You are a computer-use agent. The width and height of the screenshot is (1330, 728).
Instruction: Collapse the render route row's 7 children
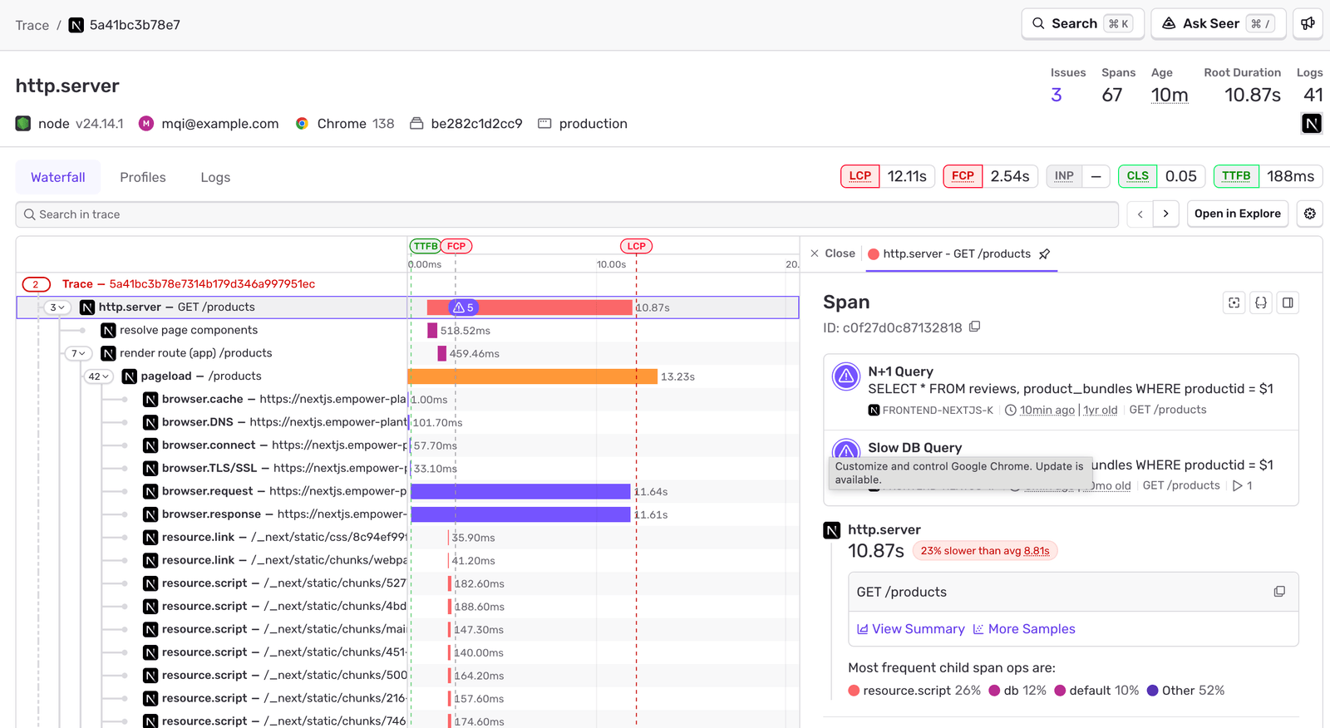79,353
